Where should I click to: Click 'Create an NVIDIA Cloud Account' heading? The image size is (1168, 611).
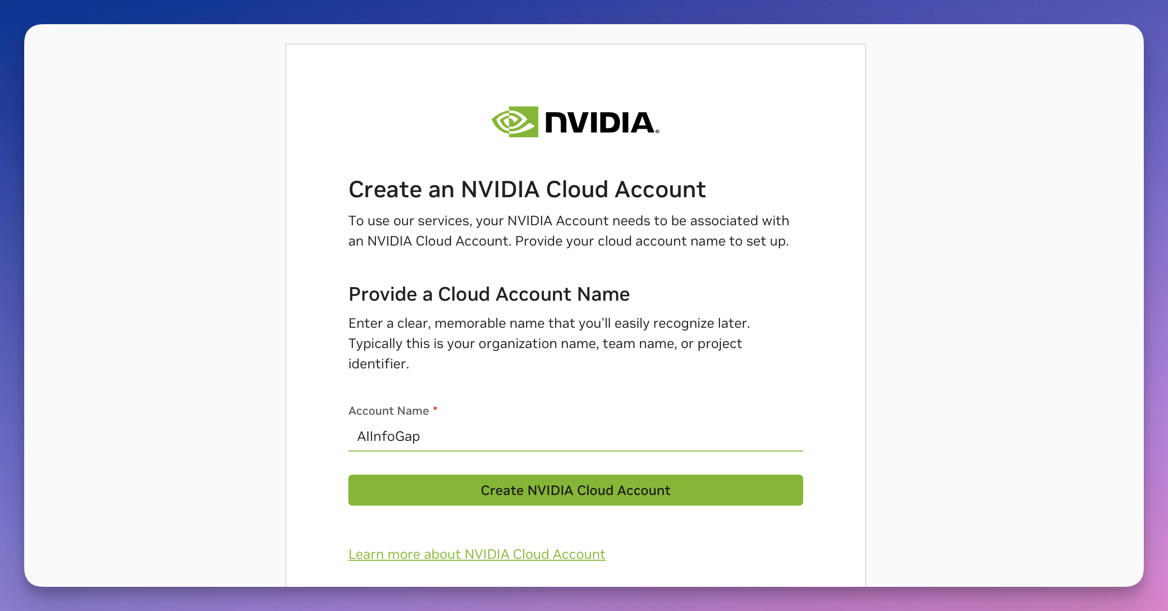click(527, 189)
